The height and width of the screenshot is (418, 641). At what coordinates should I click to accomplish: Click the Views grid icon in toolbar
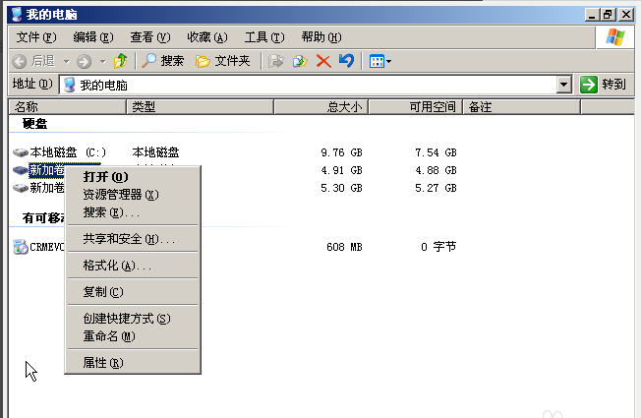pyautogui.click(x=376, y=61)
